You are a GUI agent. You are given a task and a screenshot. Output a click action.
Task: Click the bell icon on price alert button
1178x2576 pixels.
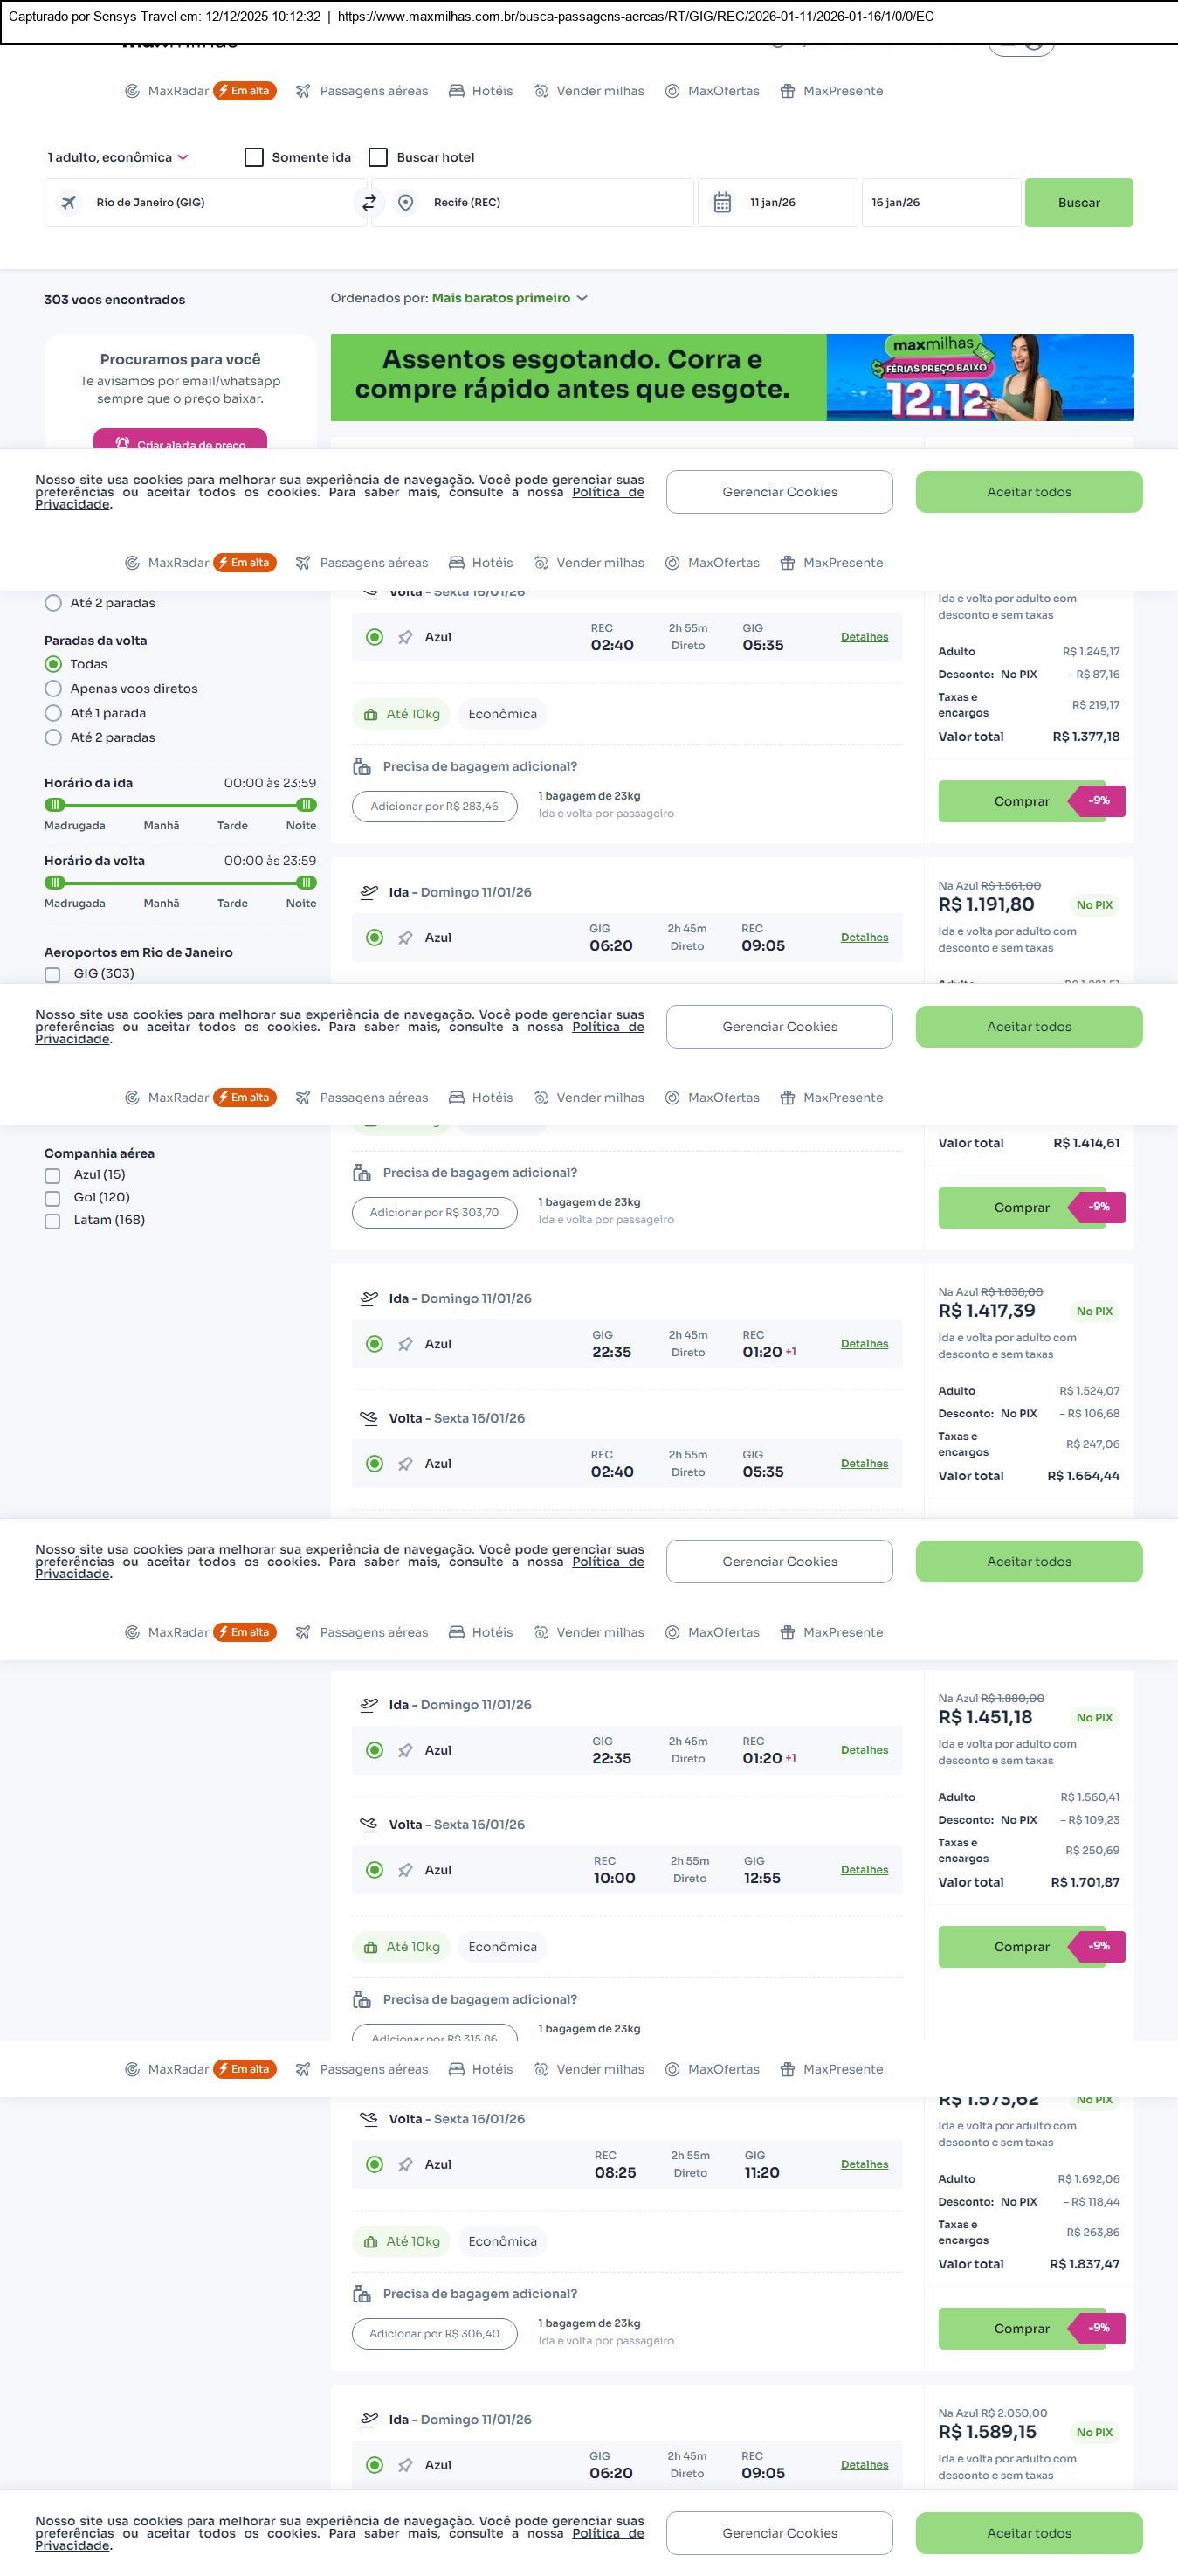point(122,443)
